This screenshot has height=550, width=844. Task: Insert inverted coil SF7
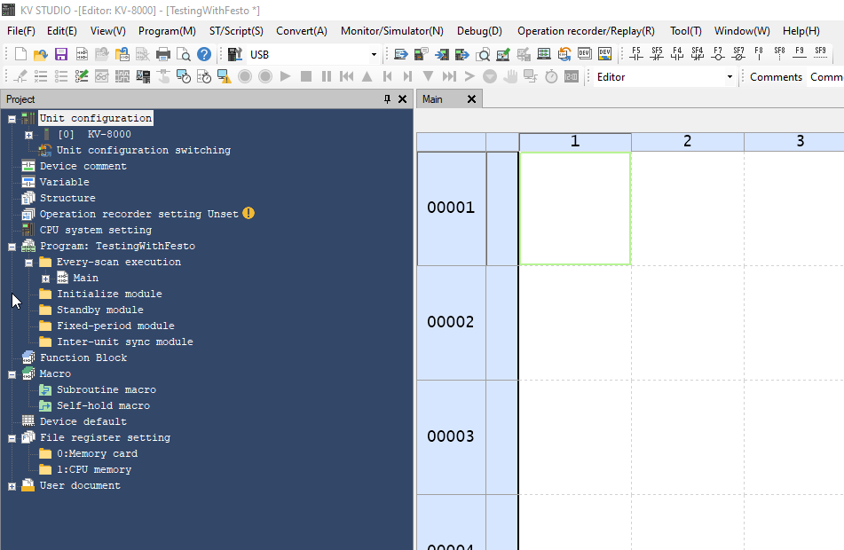(x=738, y=53)
